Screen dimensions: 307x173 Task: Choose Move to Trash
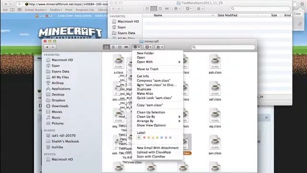[148, 69]
